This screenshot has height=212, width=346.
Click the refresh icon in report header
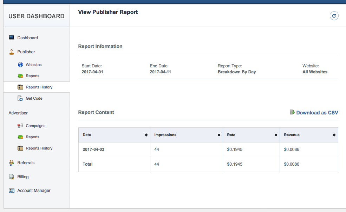[x=334, y=16]
